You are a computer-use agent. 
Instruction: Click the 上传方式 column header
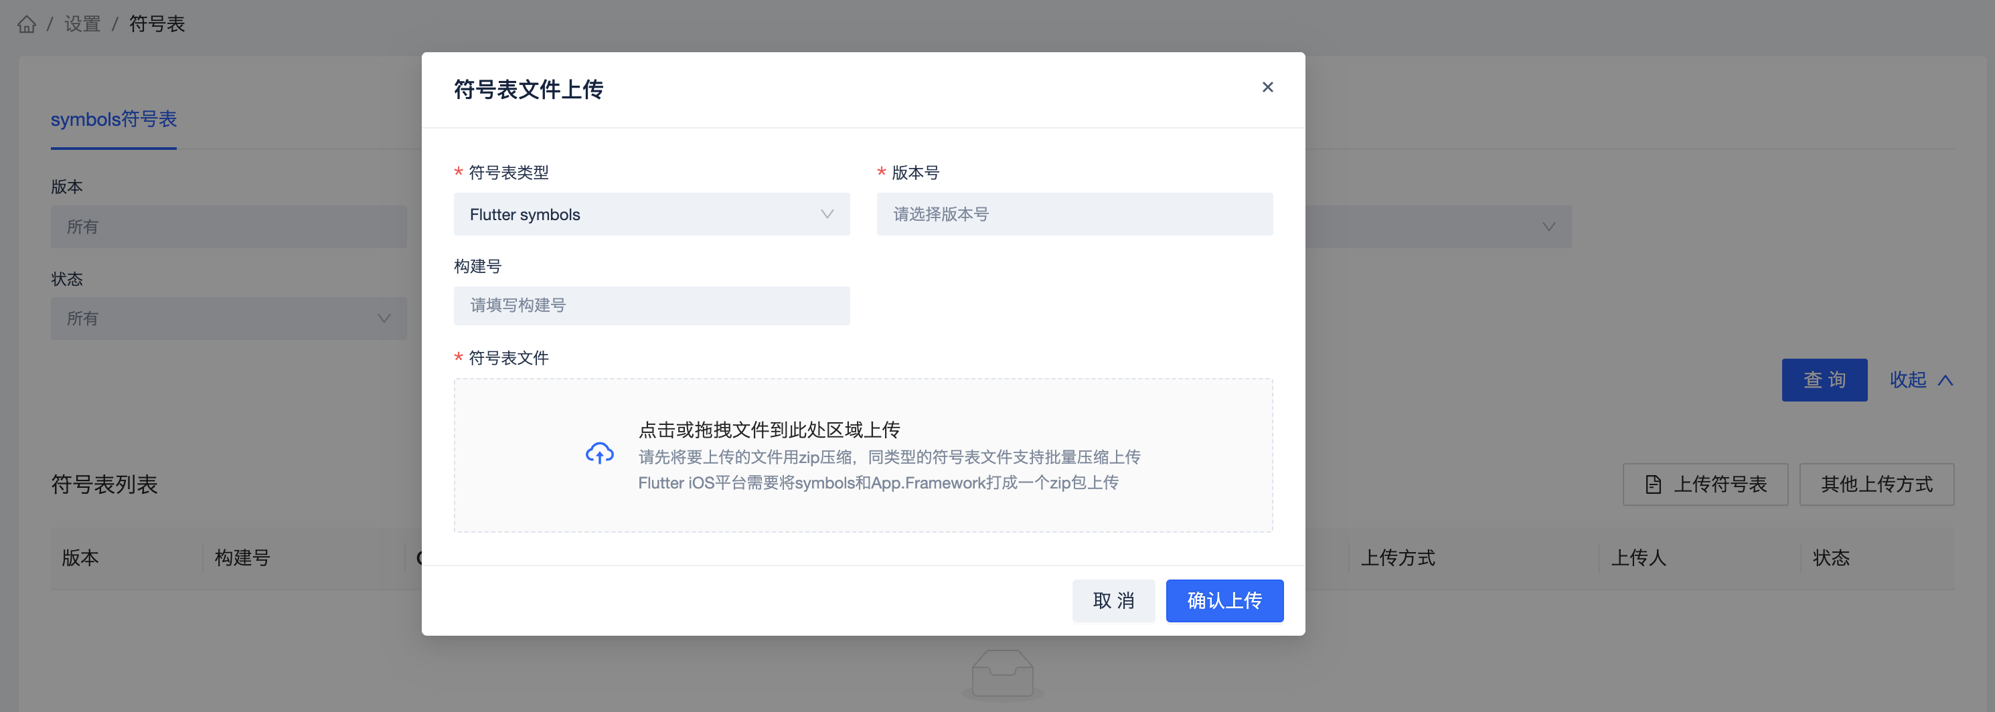pyautogui.click(x=1398, y=558)
